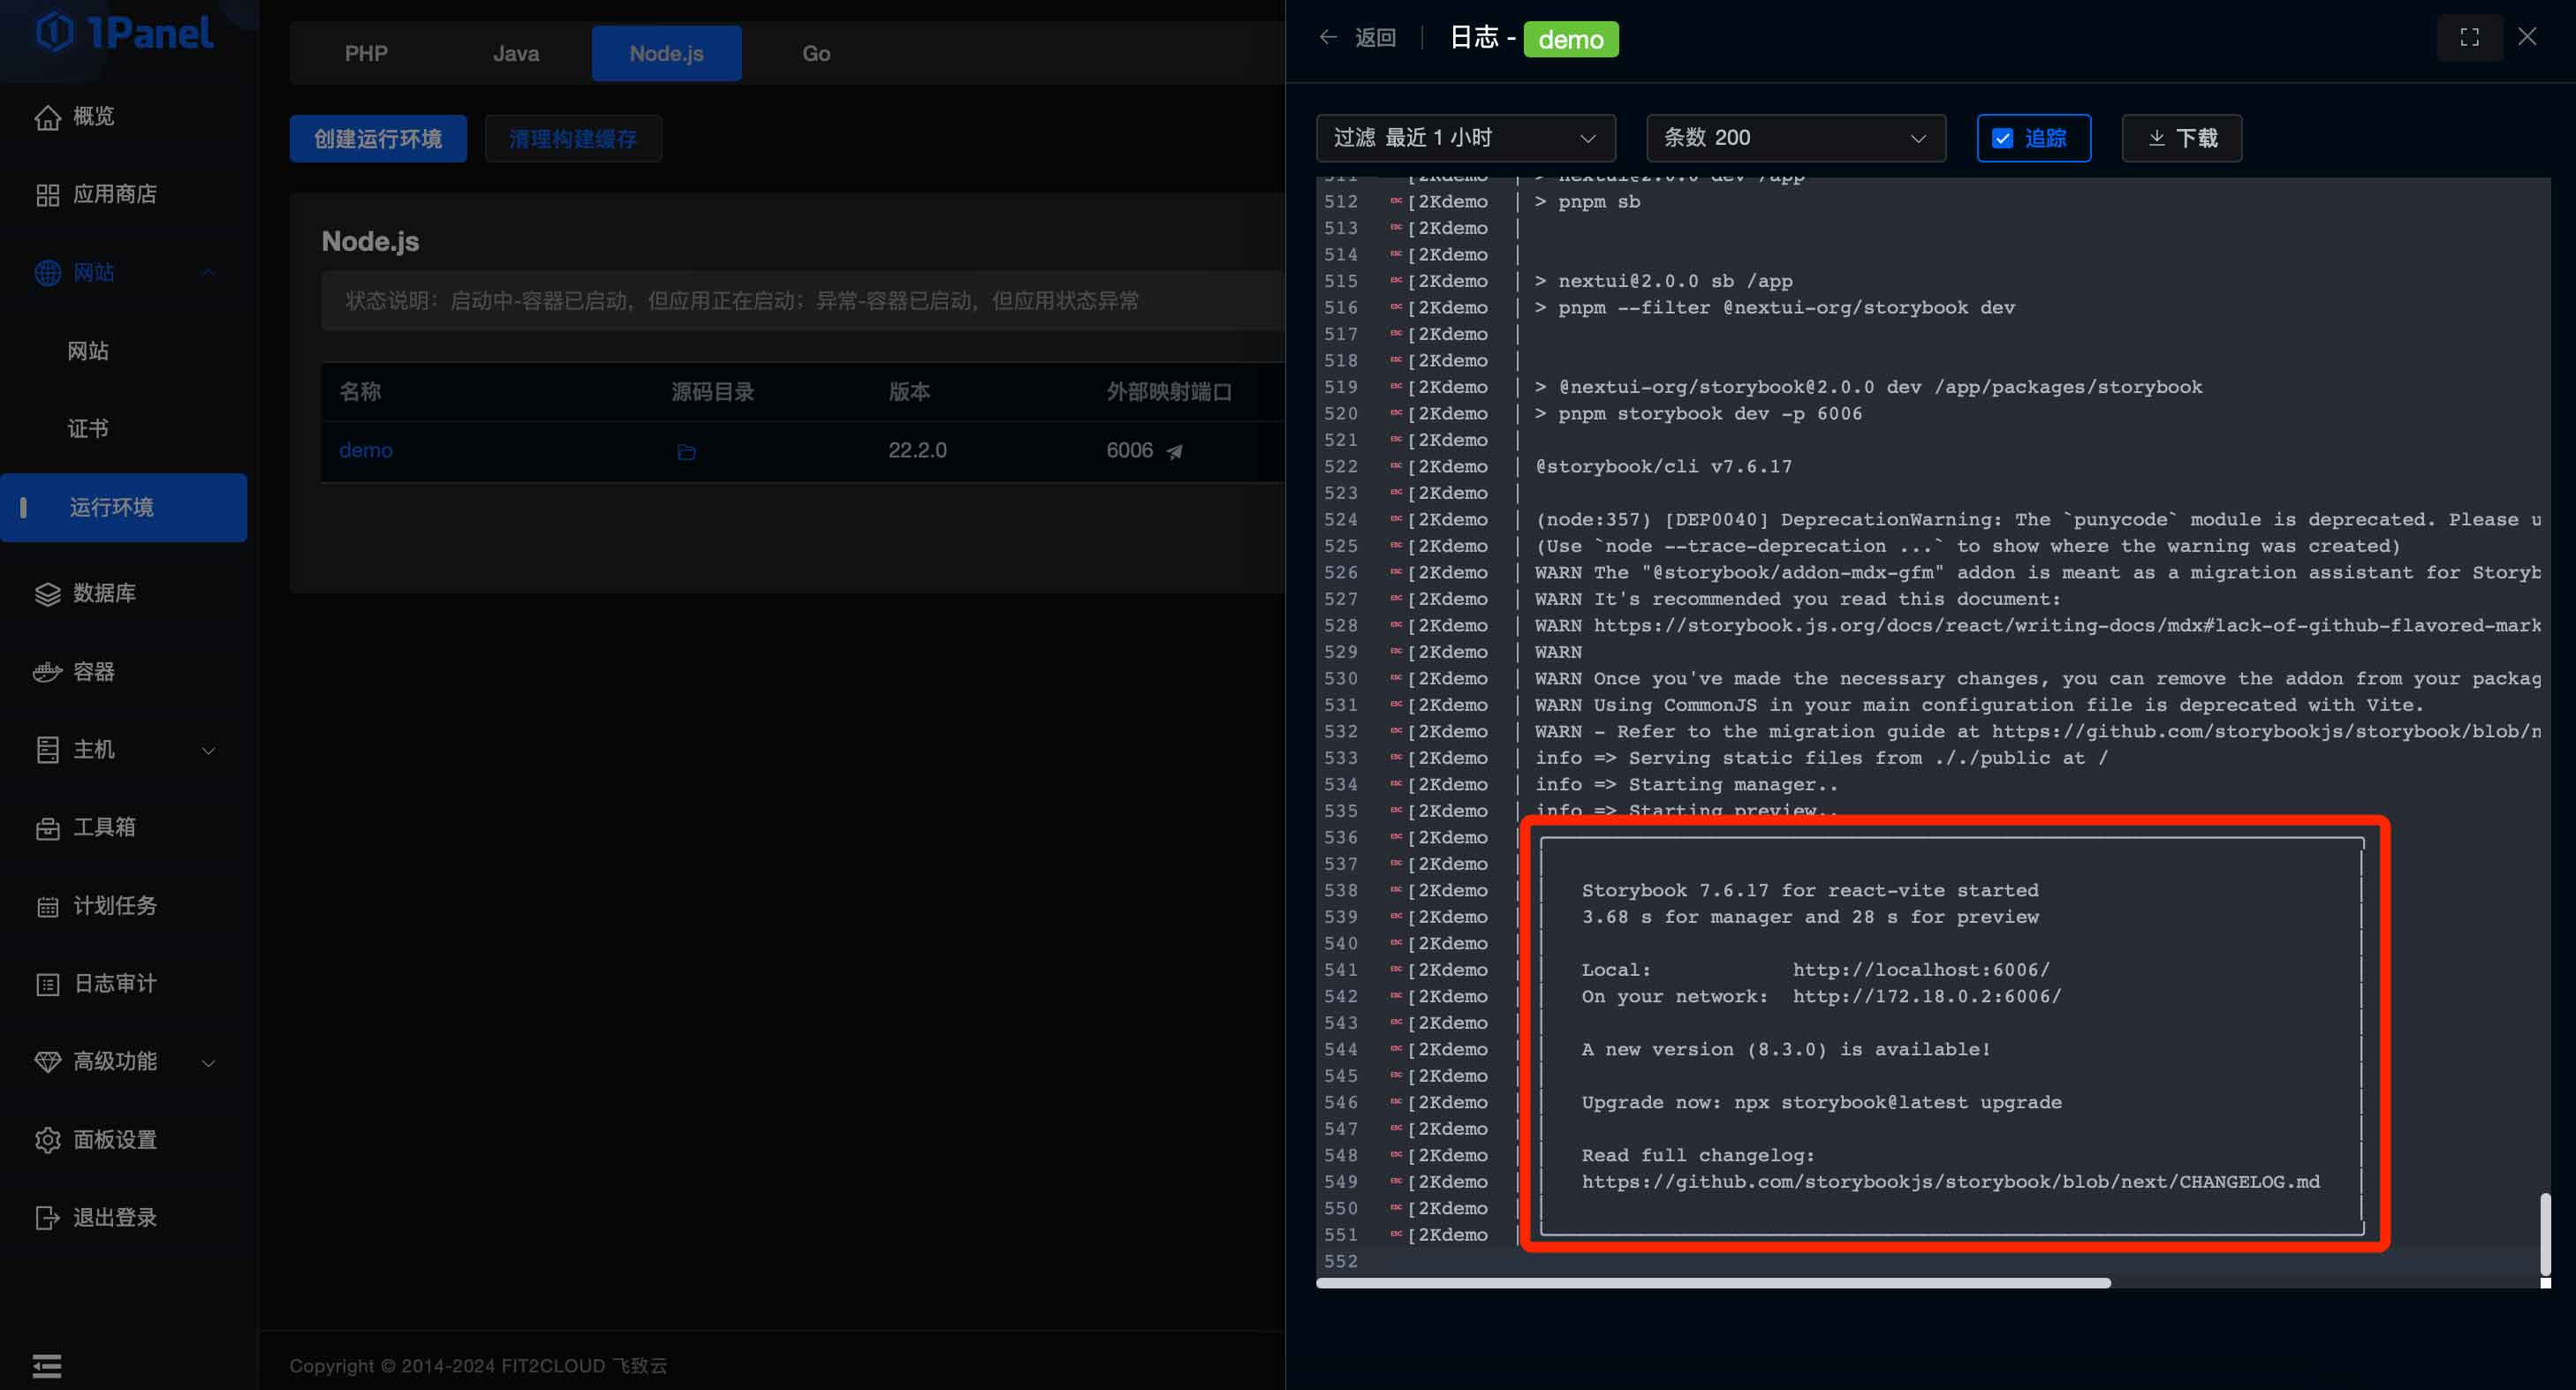
Task: Click the 退出登录 logout icon
Action: click(47, 1218)
